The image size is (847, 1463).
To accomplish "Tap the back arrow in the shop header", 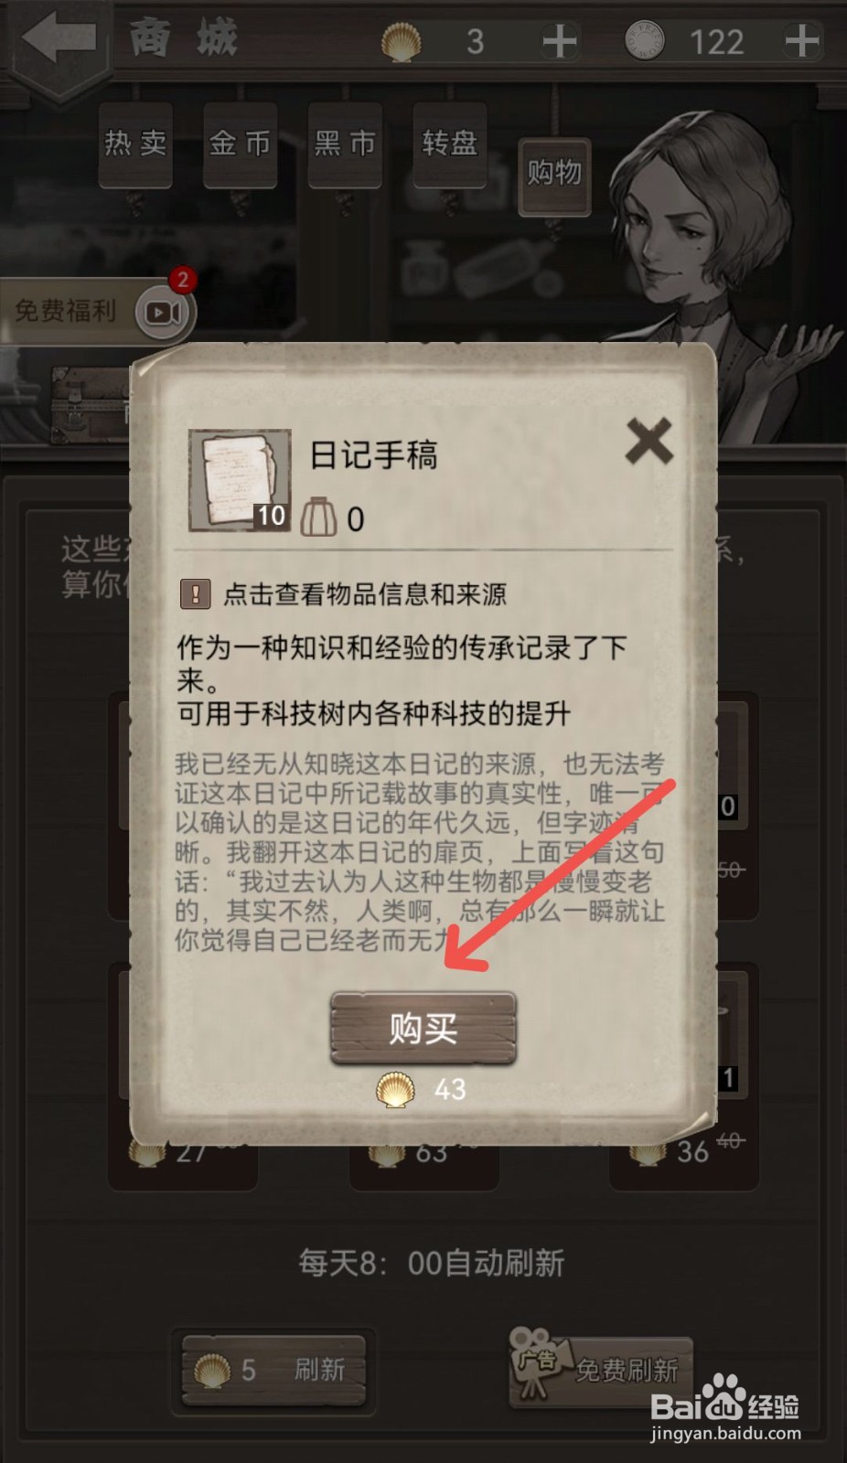I will click(59, 39).
